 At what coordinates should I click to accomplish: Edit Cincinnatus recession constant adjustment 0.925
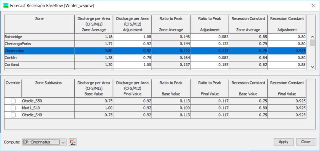click(x=286, y=51)
